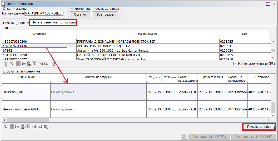Image resolution: width=278 pixels, height=141 pixels.
Task: Toggle the 'Ранее загруженные (F8)' checkbox
Action: [x=235, y=64]
